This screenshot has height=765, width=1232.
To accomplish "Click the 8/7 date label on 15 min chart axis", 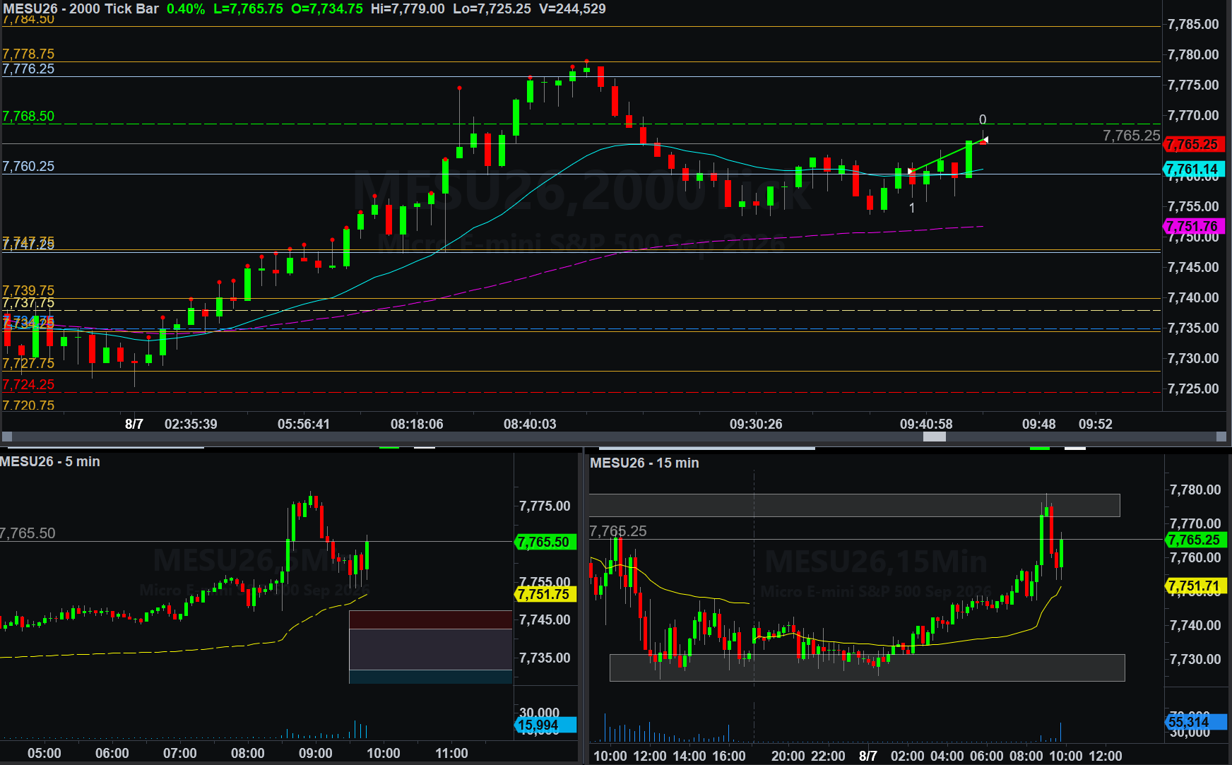I will coord(868,757).
